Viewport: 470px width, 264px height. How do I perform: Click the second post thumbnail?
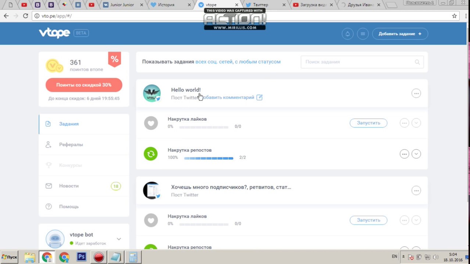click(152, 190)
